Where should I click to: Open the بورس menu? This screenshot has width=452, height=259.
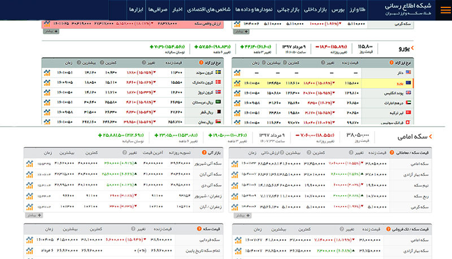[x=338, y=10]
